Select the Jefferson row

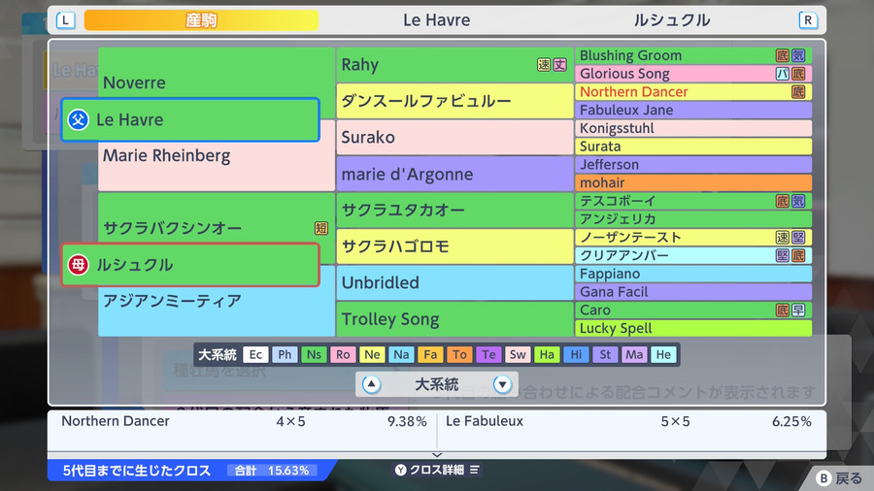point(693,165)
